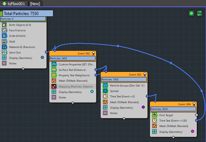206x142 pixels.
Task: Toggle Event 004 lightbulb enable icon
Action: (x=194, y=104)
